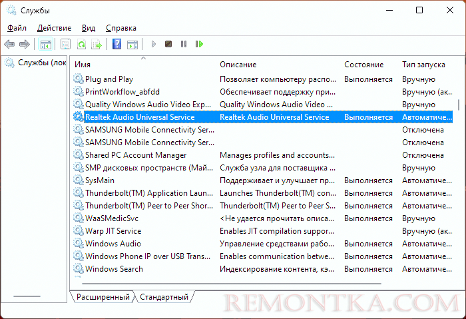Select the Windows Search service
Image resolution: width=466 pixels, height=319 pixels.
pos(114,269)
